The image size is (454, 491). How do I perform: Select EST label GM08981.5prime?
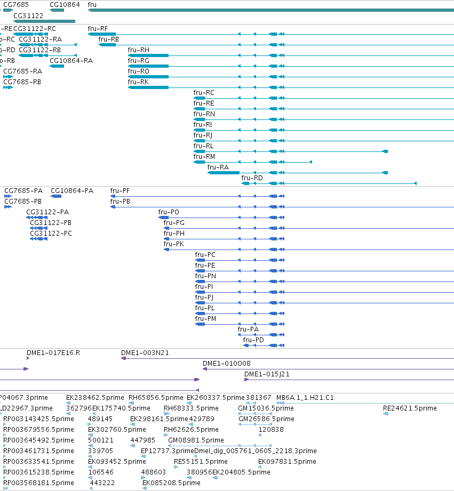(x=196, y=440)
